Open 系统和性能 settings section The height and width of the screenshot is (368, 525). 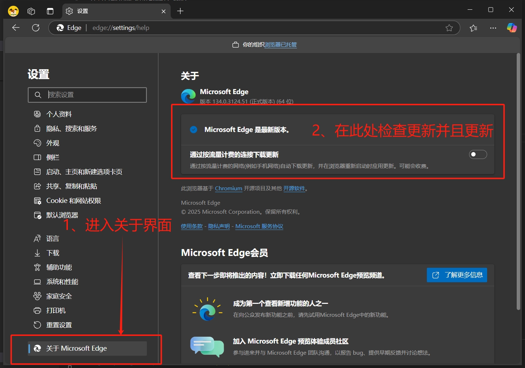point(62,282)
